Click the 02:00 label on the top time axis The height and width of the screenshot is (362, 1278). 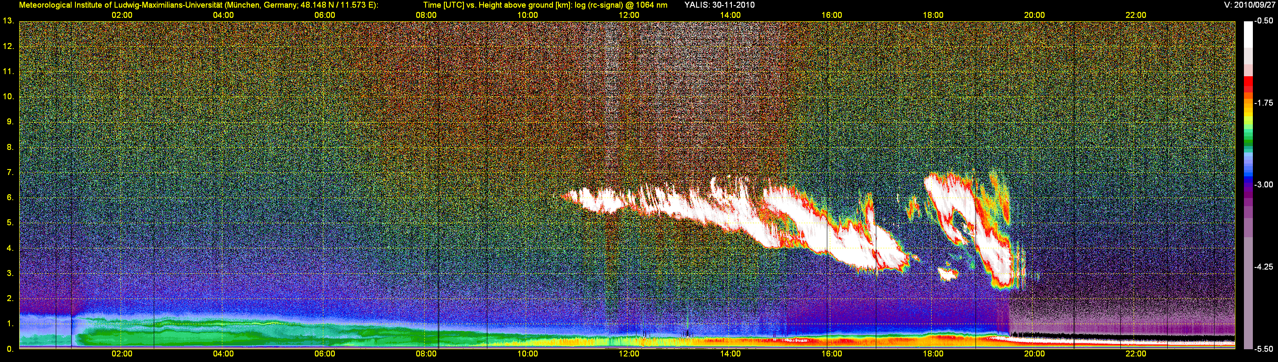(122, 15)
